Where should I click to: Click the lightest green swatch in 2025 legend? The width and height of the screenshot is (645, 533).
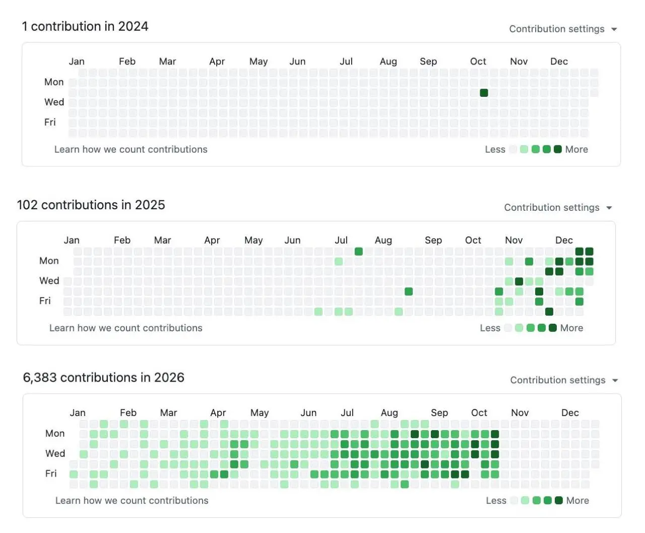[519, 328]
